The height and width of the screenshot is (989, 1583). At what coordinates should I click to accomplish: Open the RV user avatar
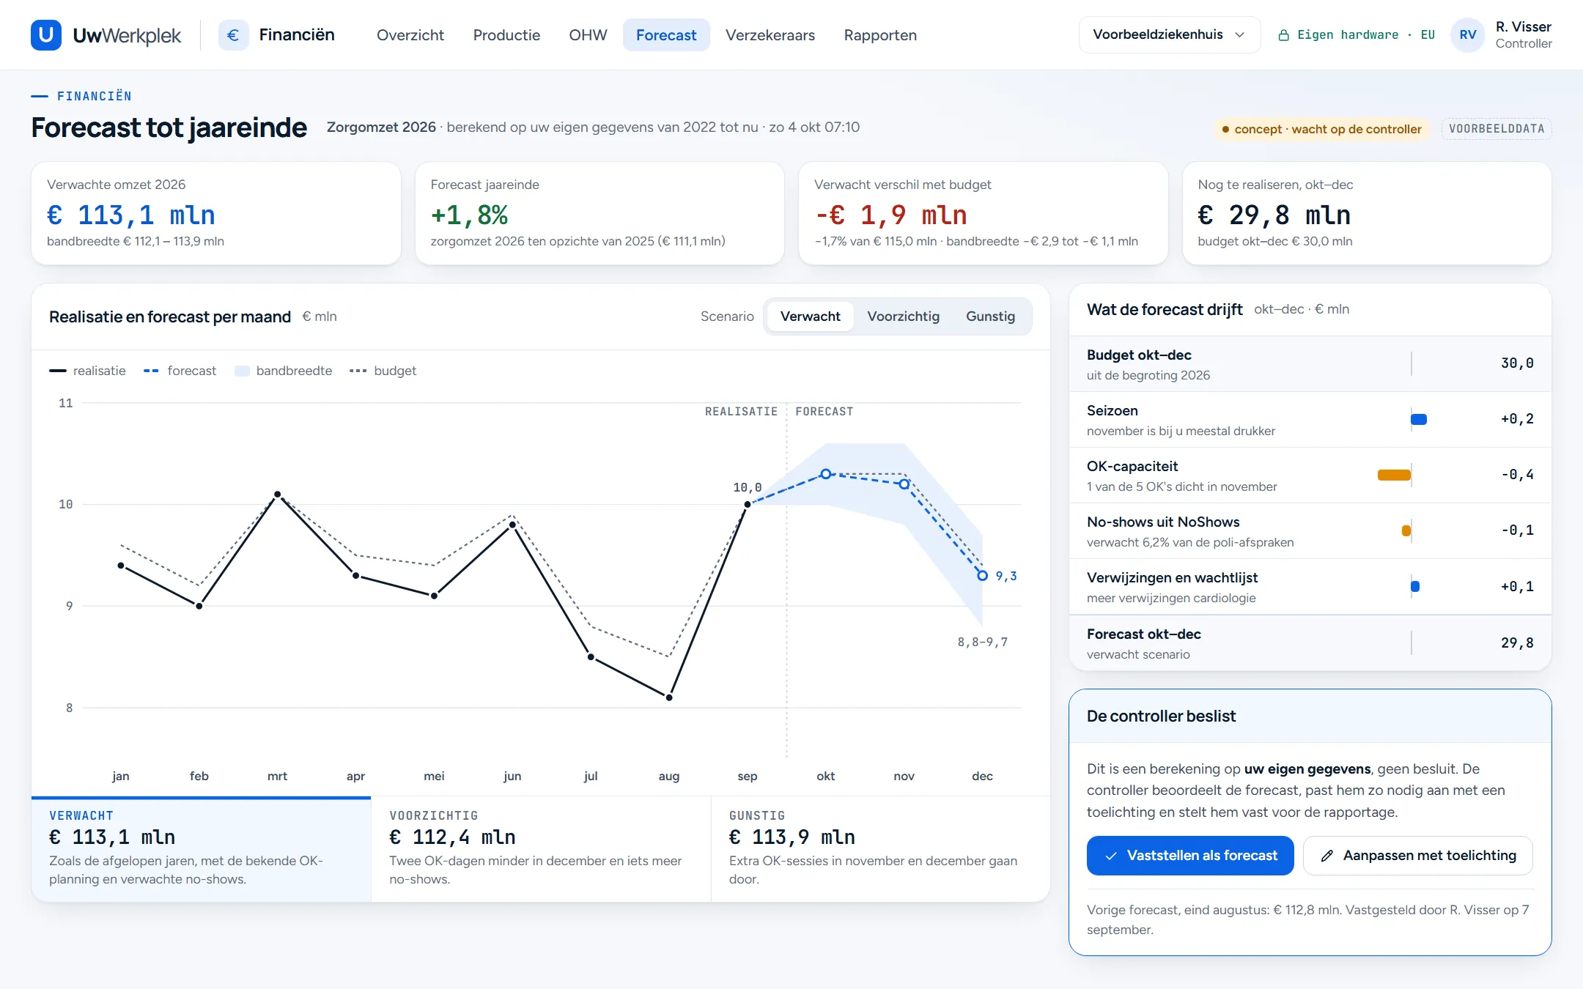coord(1467,35)
